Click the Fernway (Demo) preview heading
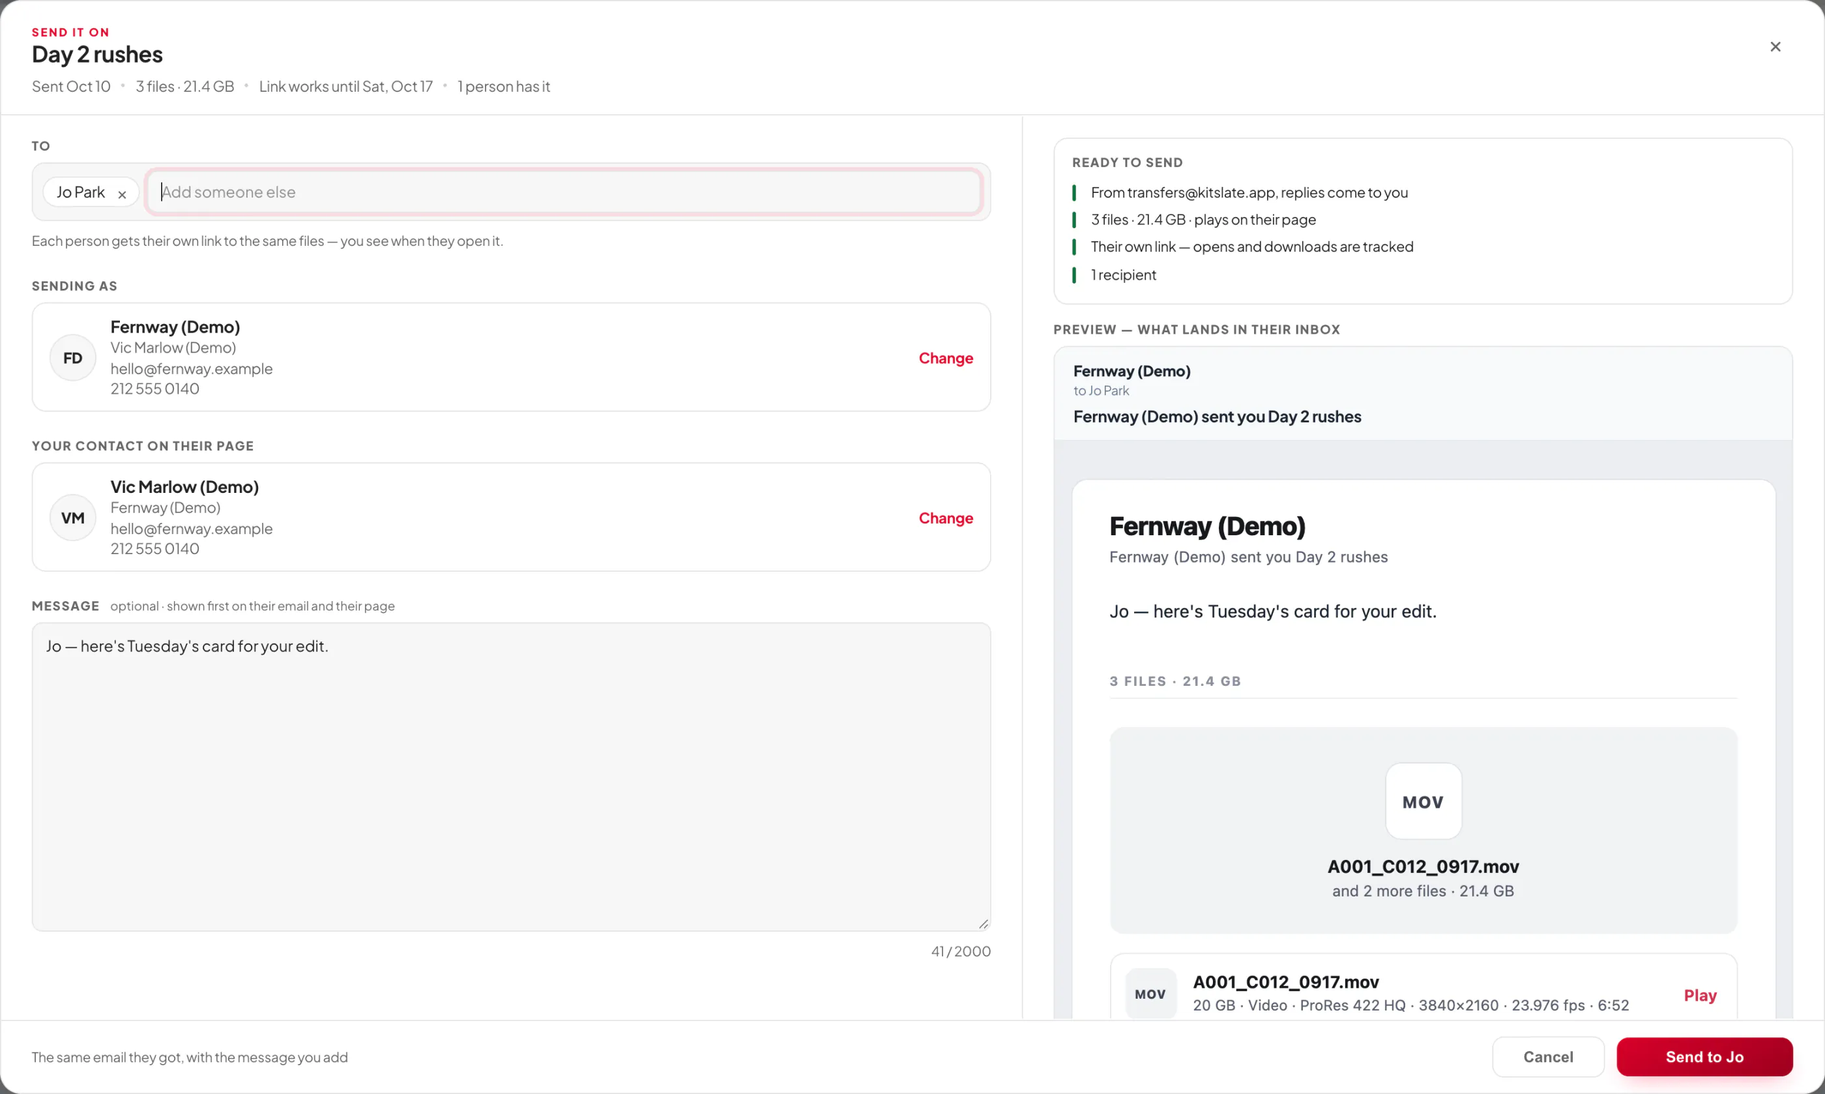 click(x=1207, y=525)
